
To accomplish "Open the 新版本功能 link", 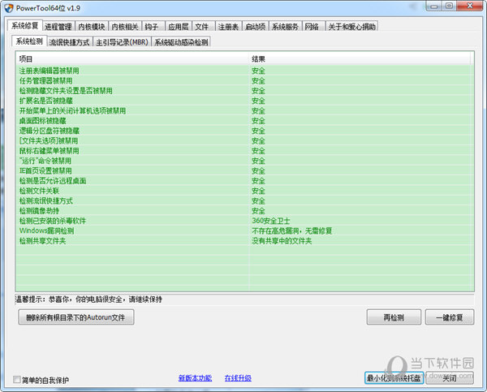I will click(x=195, y=377).
